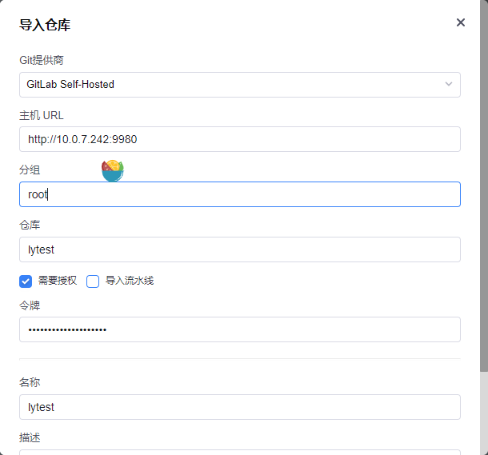Viewport: 488px width, 455px height.
Task: Enable the 导入流水线 checkbox
Action: 93,281
